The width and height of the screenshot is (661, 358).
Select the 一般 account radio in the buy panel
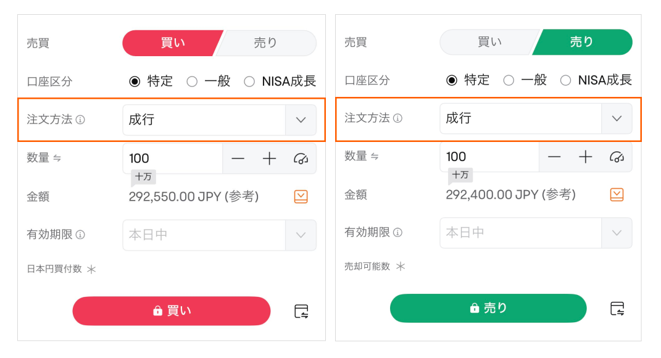tap(192, 81)
